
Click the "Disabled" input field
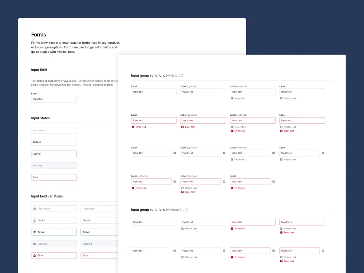point(54,165)
